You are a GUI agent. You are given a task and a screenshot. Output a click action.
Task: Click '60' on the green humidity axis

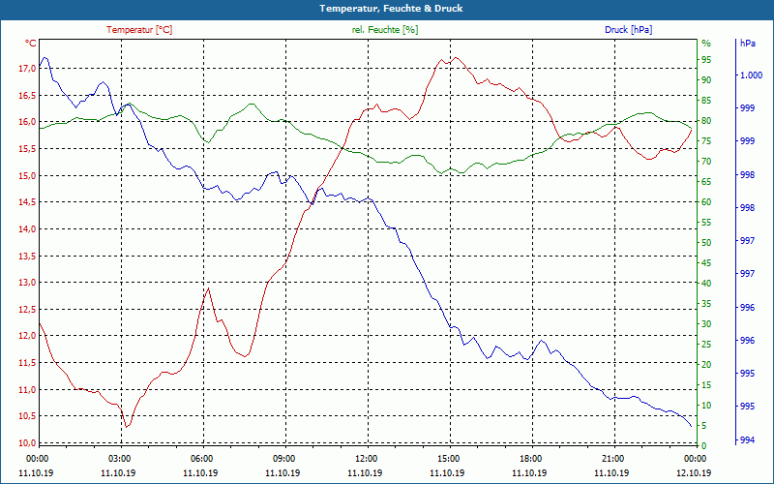706,202
